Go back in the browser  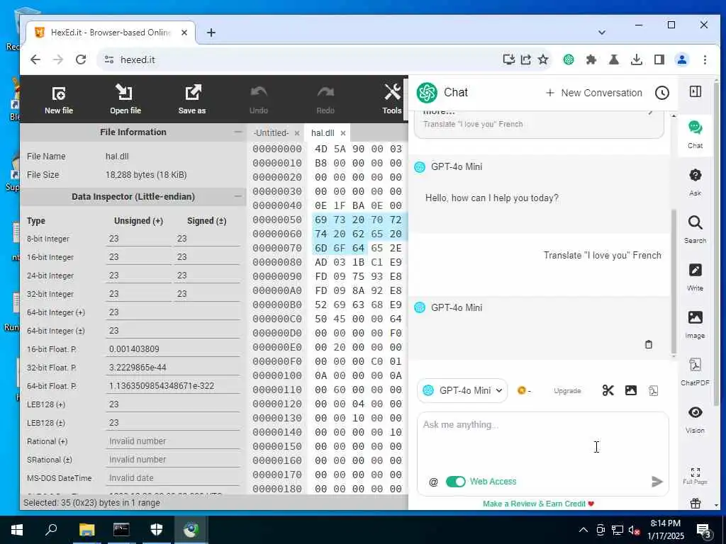tap(35, 59)
